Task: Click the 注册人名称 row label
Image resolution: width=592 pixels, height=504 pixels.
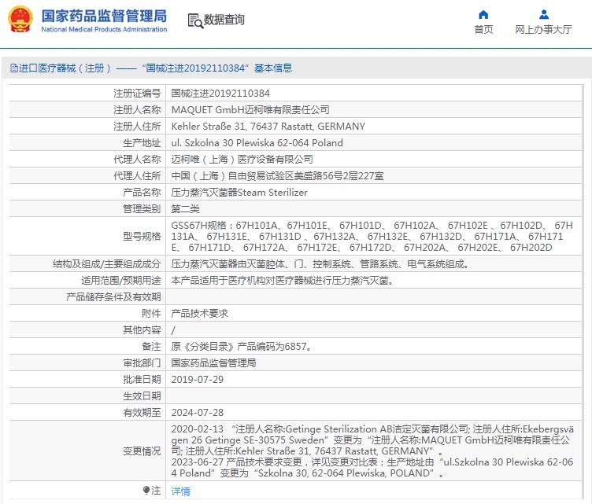Action: coord(138,110)
